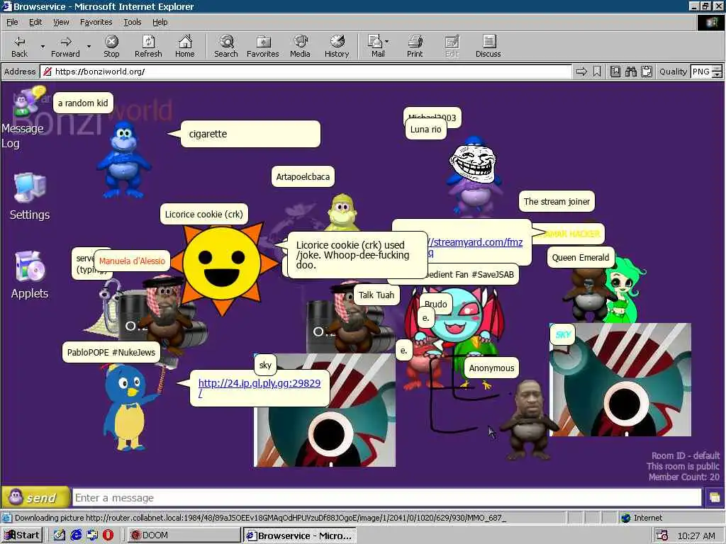Screen dimensions: 726x544
Task: Select the Browservice taskbar button
Action: (300, 535)
